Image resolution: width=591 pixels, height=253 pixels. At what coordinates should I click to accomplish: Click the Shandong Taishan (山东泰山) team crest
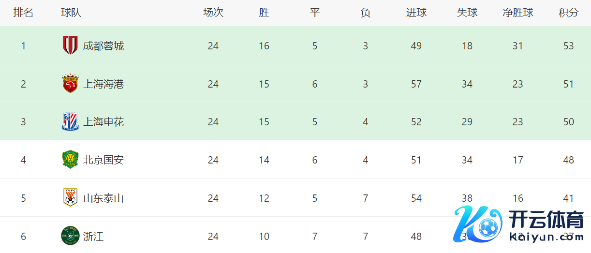coord(70,198)
